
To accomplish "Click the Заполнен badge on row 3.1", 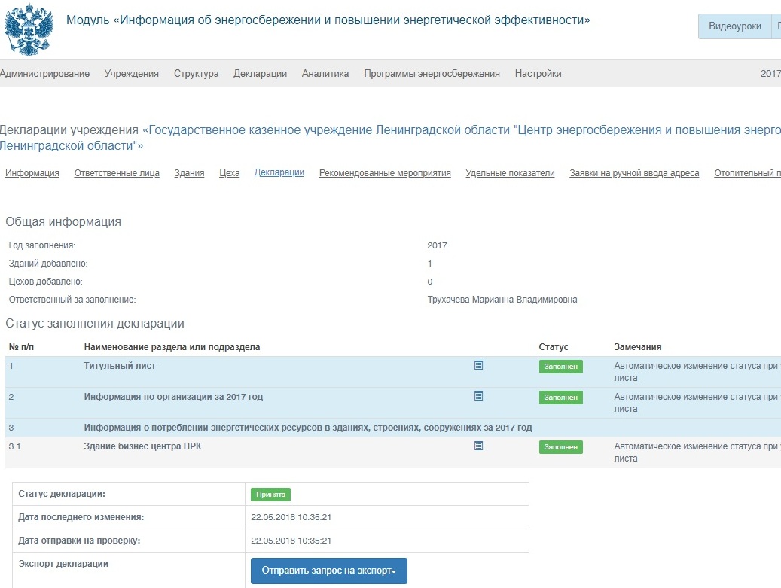I will pos(560,446).
